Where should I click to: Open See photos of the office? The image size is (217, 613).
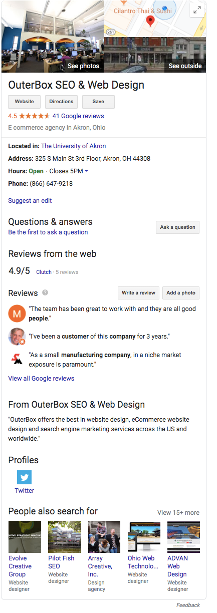click(52, 37)
